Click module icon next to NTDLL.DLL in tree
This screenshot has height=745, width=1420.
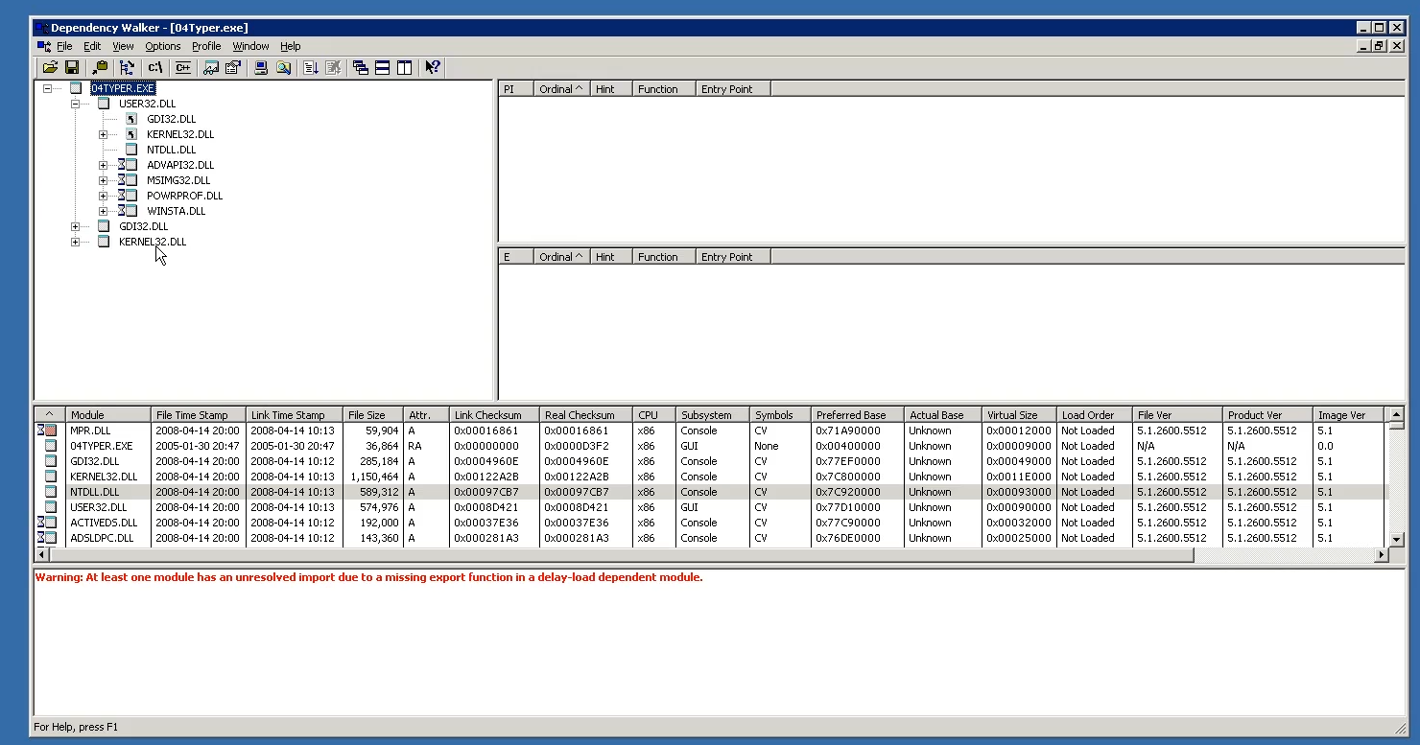131,150
